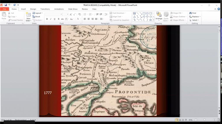Image resolution: width=222 pixels, height=124 pixels.
Task: Switch to the Animations tab
Action: pyautogui.click(x=59, y=9)
